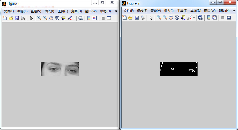
Task: Open 插入(I) menu in Figure 2
Action: (169, 10)
